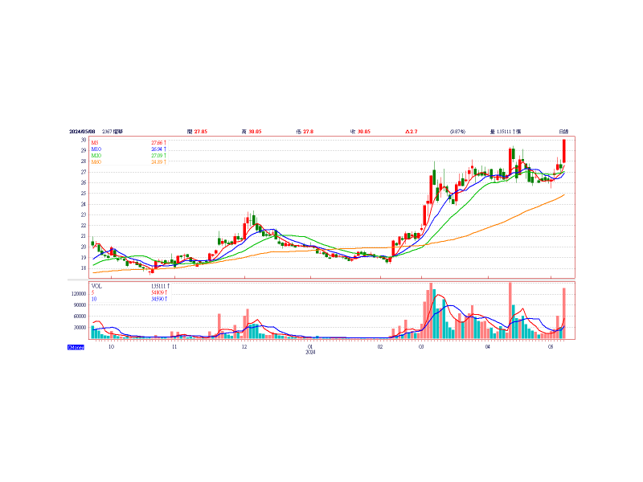Select the orange MA60 legend entry
The width and height of the screenshot is (643, 482).
pyautogui.click(x=96, y=161)
